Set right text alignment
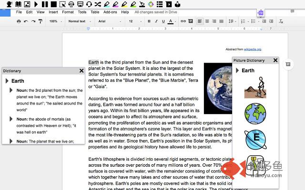This screenshot has width=305, height=190. pyautogui.click(x=214, y=21)
